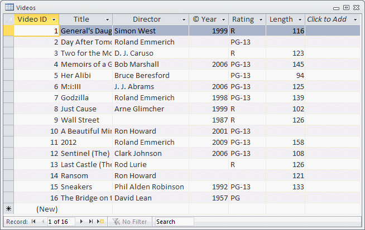Image resolution: width=365 pixels, height=230 pixels.
Task: Click the 2001 year cell
Action: [209, 131]
